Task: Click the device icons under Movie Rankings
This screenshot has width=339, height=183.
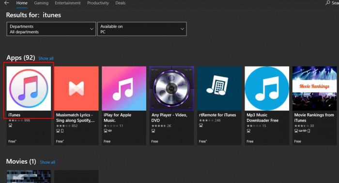Action: tap(302, 131)
